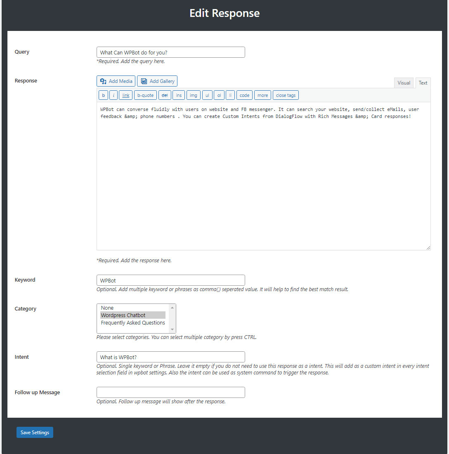This screenshot has height=454, width=449.
Task: Select Frequently Asked Questions category
Action: (133, 322)
